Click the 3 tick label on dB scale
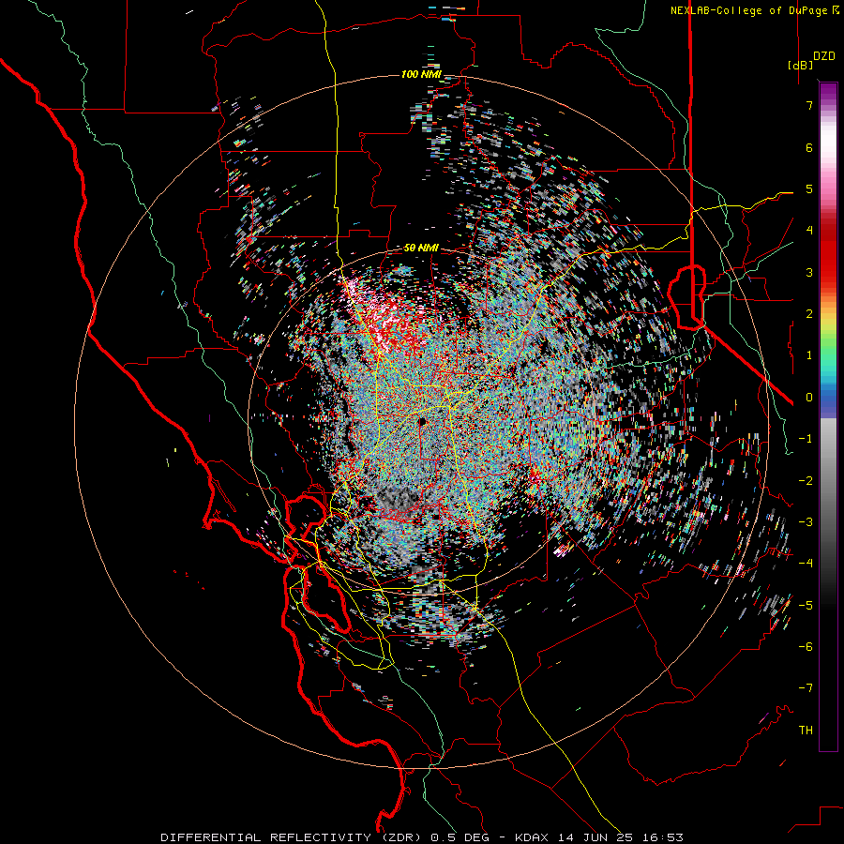The width and height of the screenshot is (844, 844). [x=809, y=272]
